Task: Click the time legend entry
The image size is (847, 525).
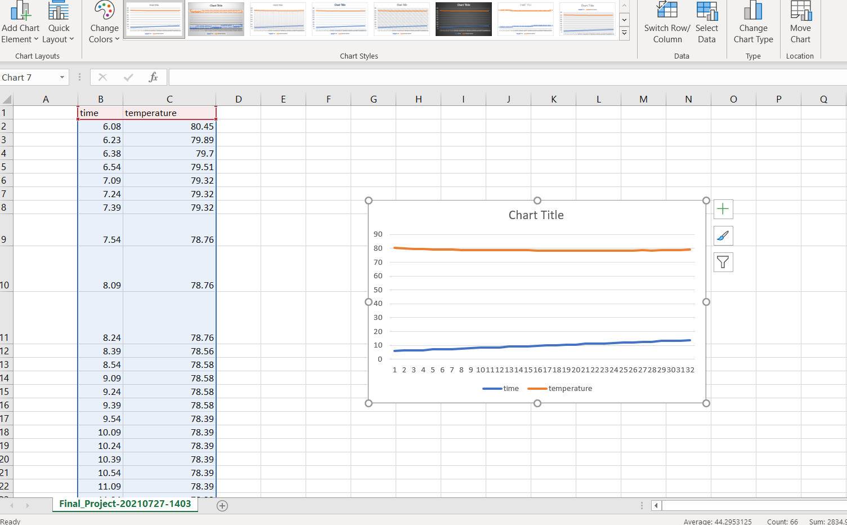Action: (x=501, y=389)
